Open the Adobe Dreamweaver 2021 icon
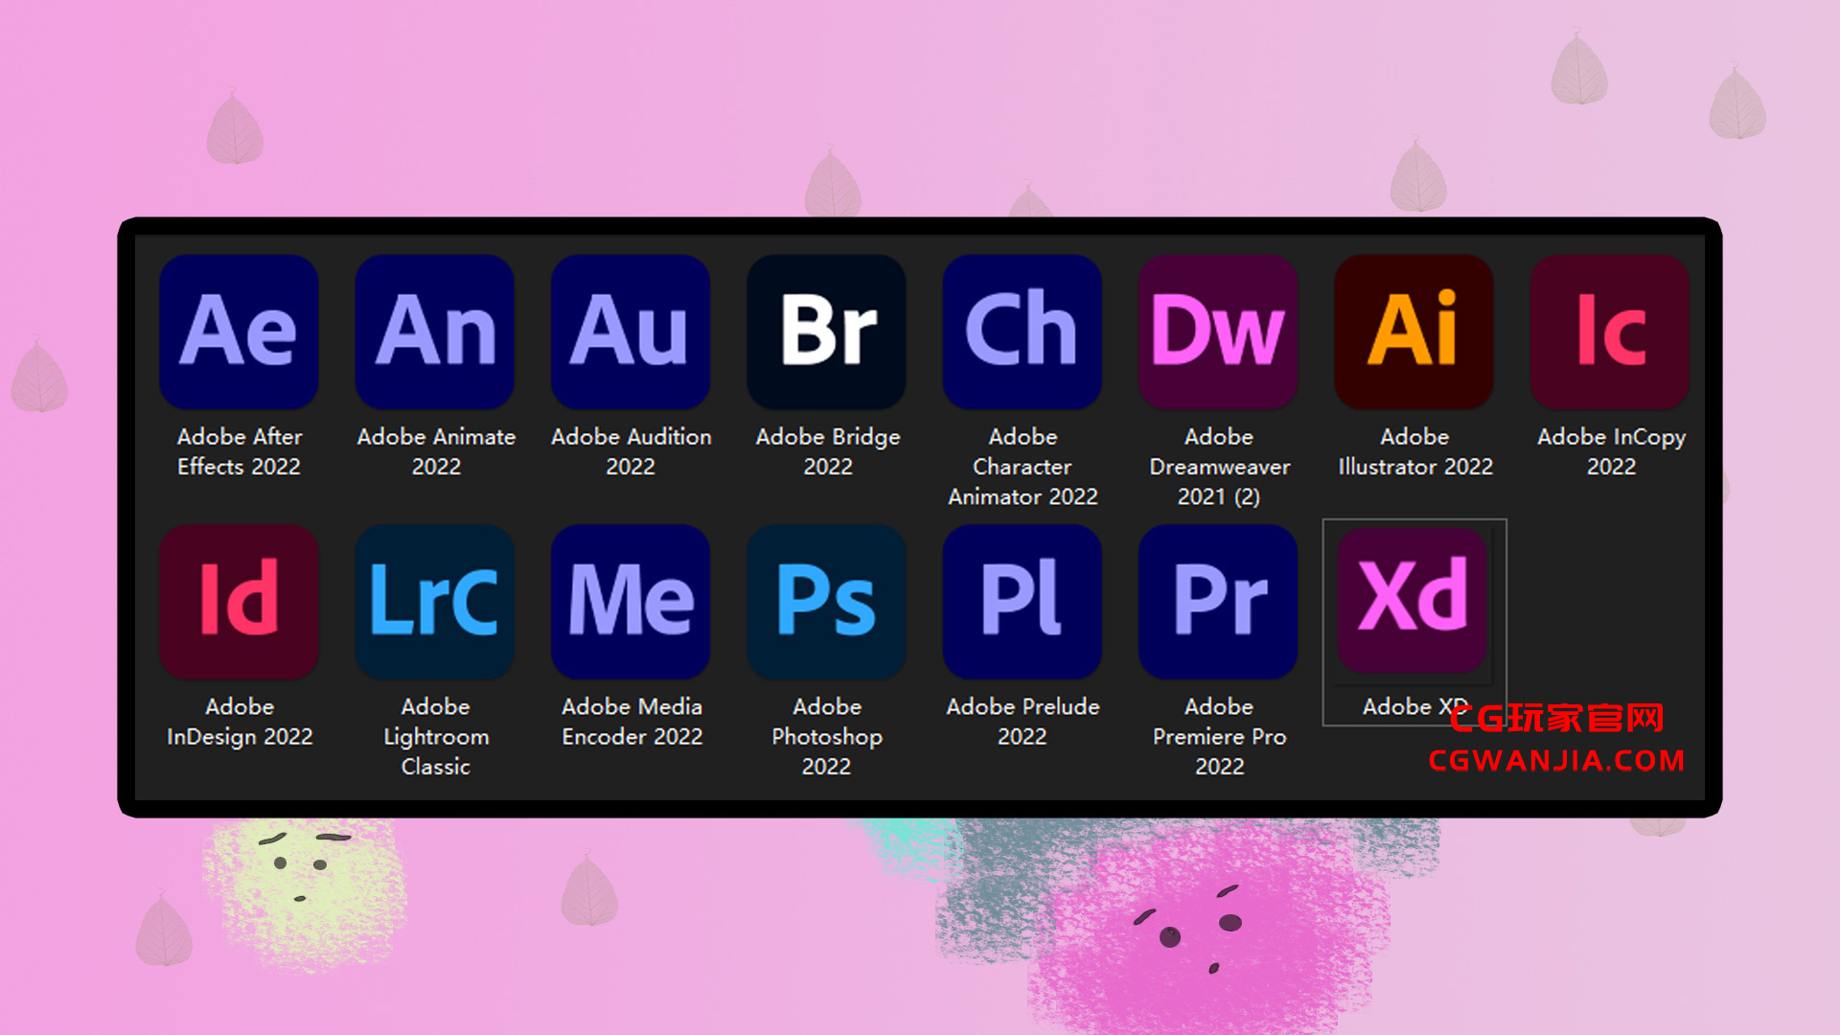 (x=1218, y=332)
